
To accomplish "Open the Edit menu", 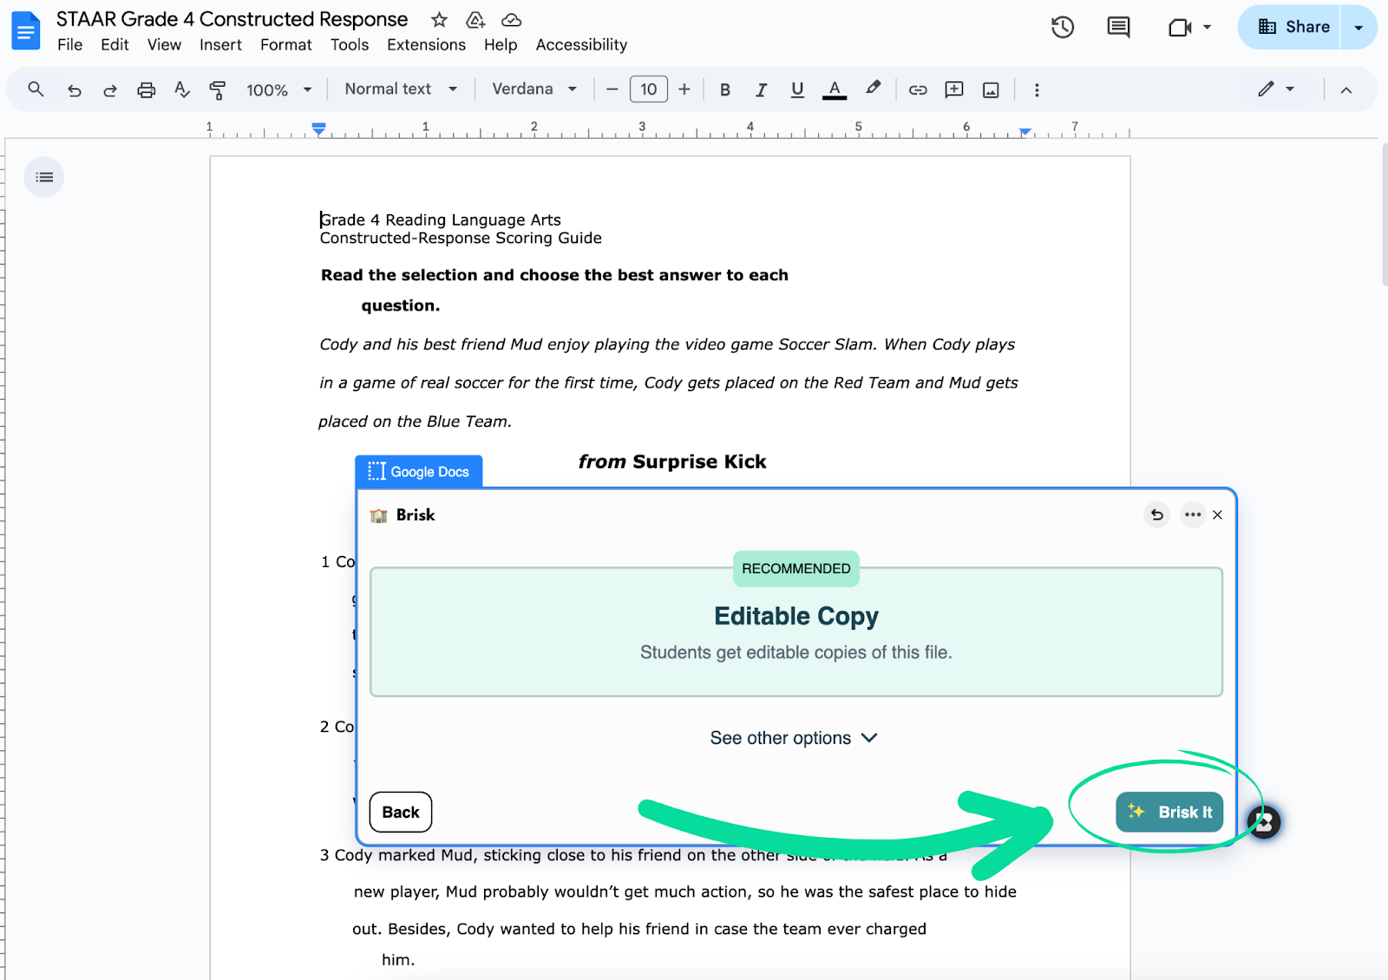I will click(115, 45).
